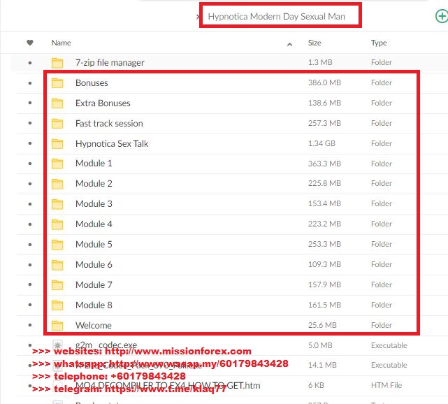Open the 7-zip file manager folder icon
Image resolution: width=448 pixels, height=404 pixels.
tap(57, 63)
